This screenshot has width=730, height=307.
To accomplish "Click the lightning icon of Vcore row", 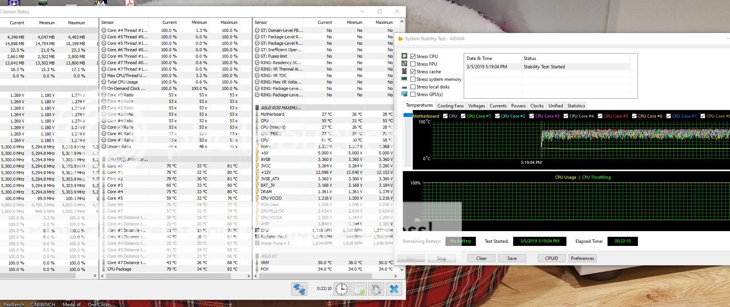I will click(x=257, y=146).
